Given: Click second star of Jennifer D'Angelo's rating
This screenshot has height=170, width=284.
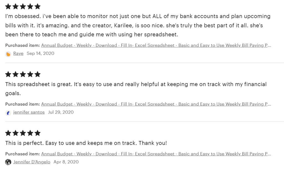Looking at the screenshot, I should pyautogui.click(x=16, y=133).
